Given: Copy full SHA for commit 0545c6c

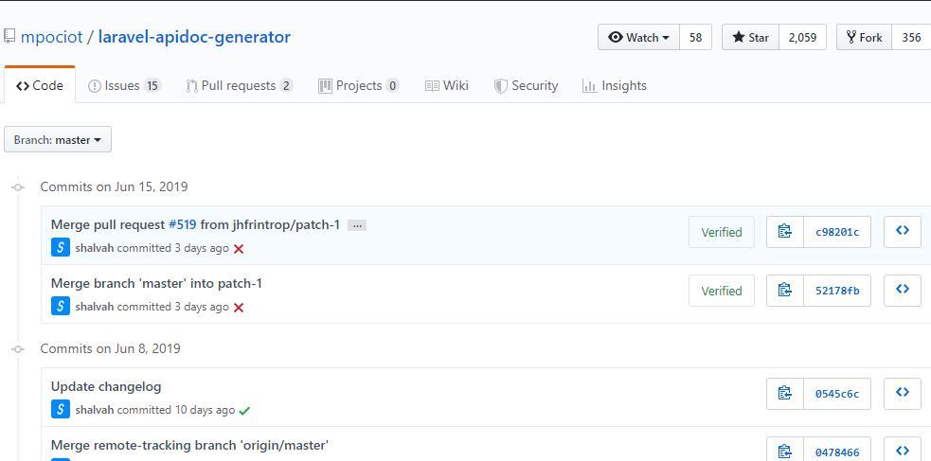Looking at the screenshot, I should (x=784, y=394).
